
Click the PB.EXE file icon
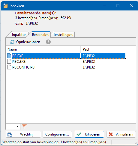pos(9,56)
